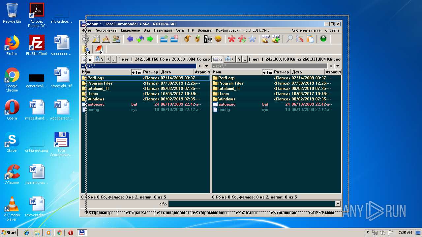Open the Файл menu
The width and height of the screenshot is (422, 237).
pyautogui.click(x=87, y=30)
